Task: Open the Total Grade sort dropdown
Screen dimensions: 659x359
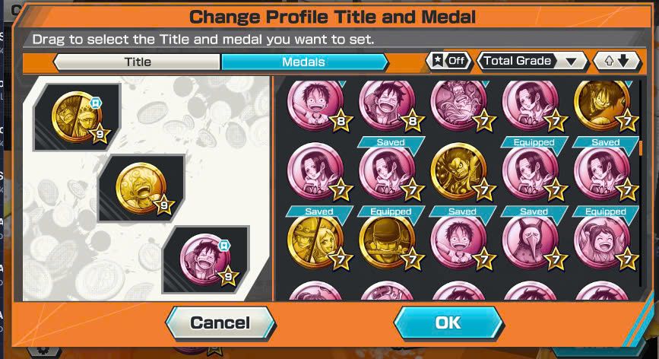Action: tap(531, 61)
